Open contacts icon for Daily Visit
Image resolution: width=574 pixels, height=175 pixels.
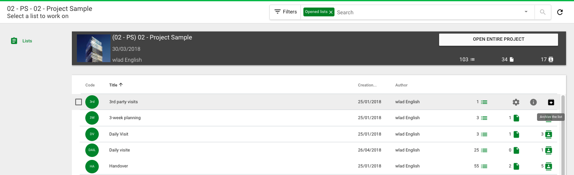tap(548, 134)
